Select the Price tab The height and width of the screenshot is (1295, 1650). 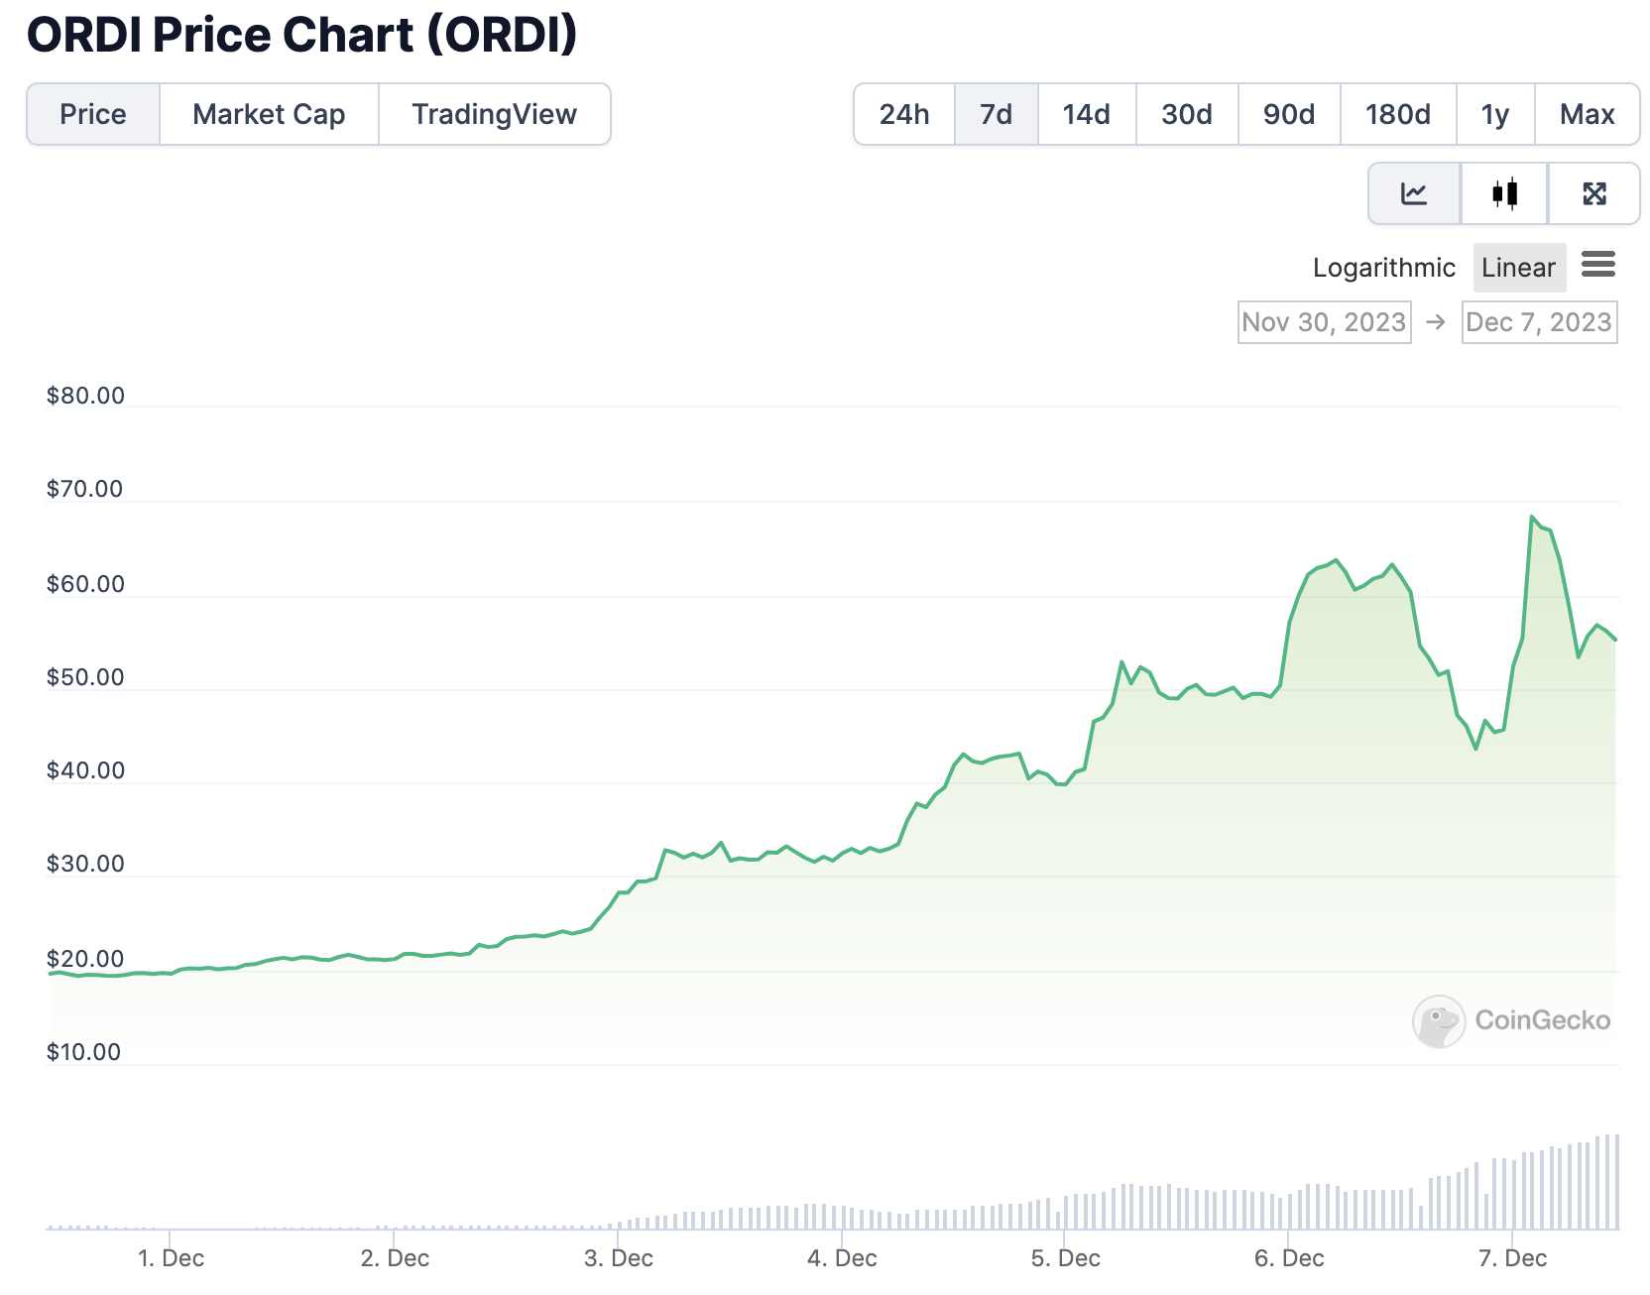(x=93, y=115)
